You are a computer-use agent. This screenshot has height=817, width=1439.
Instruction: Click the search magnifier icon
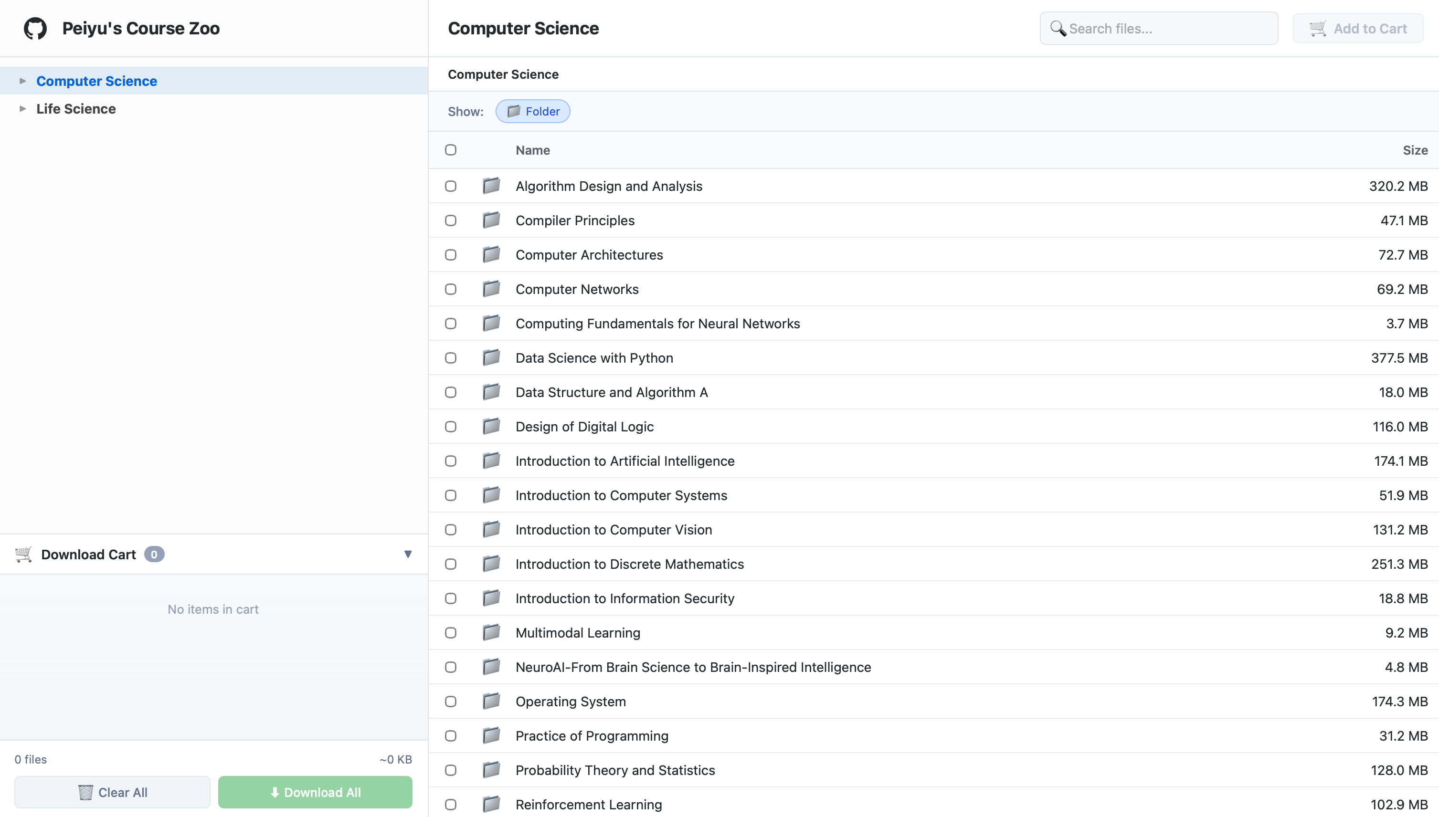(1058, 29)
